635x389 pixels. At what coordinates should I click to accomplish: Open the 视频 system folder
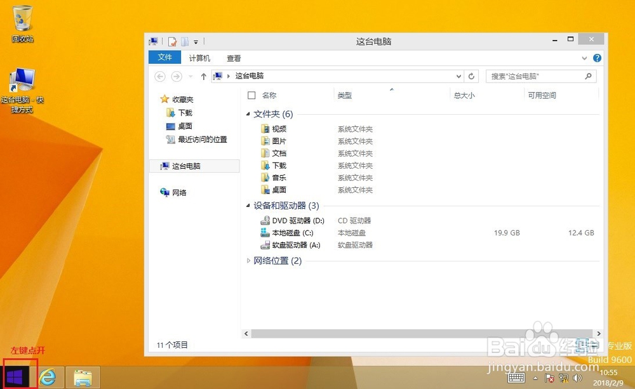(x=277, y=129)
